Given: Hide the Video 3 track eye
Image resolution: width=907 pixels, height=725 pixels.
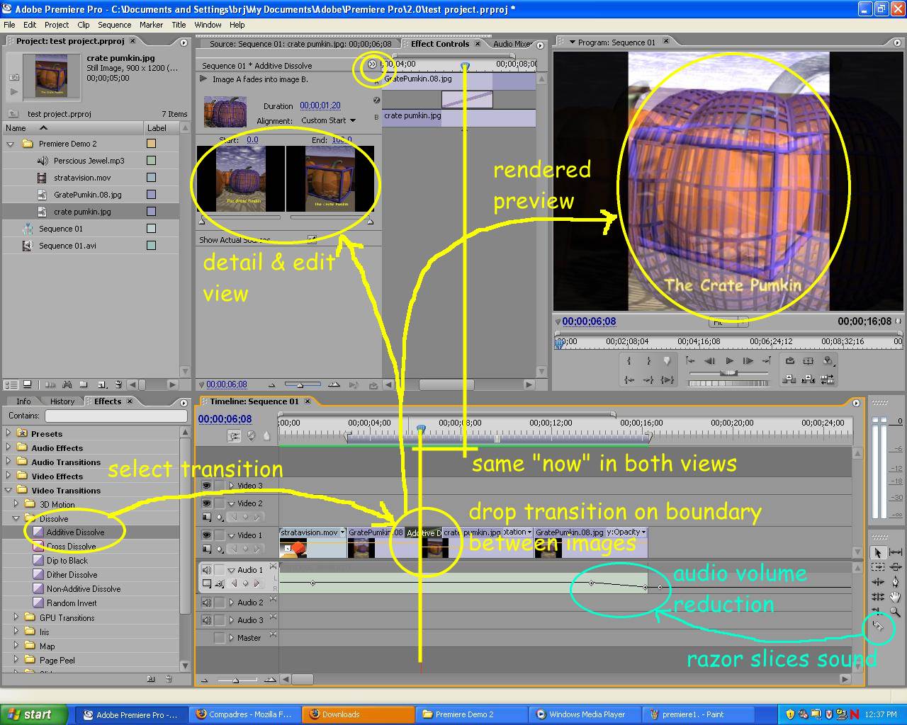Looking at the screenshot, I should (x=206, y=486).
